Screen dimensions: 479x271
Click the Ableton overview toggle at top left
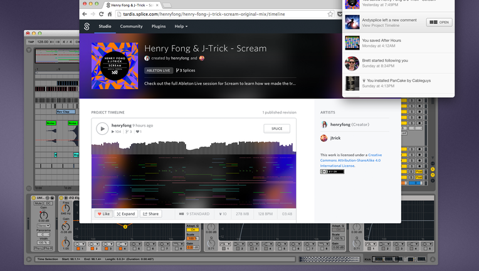coord(29,50)
